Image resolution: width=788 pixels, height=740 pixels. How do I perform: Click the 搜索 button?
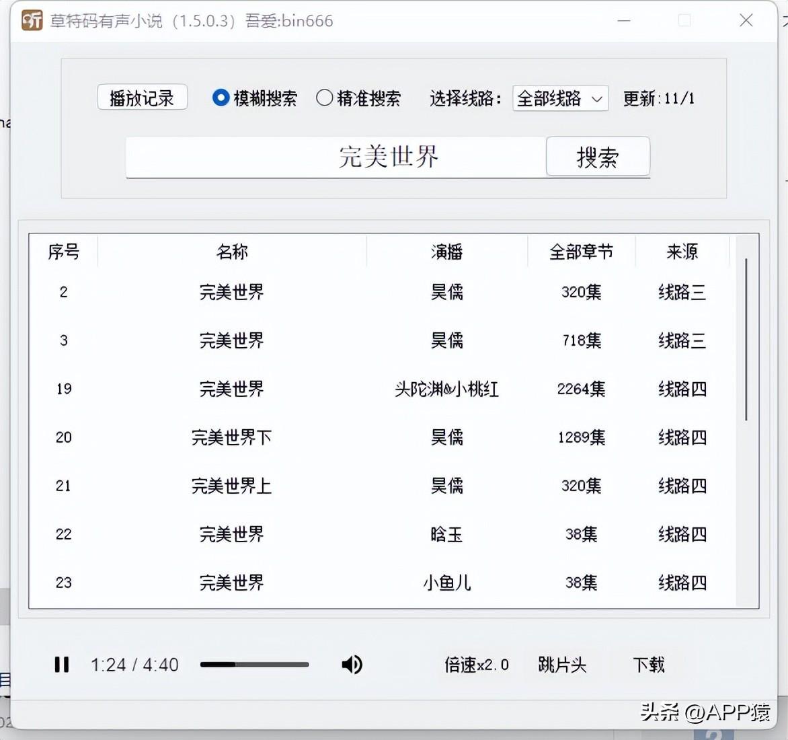[x=598, y=156]
